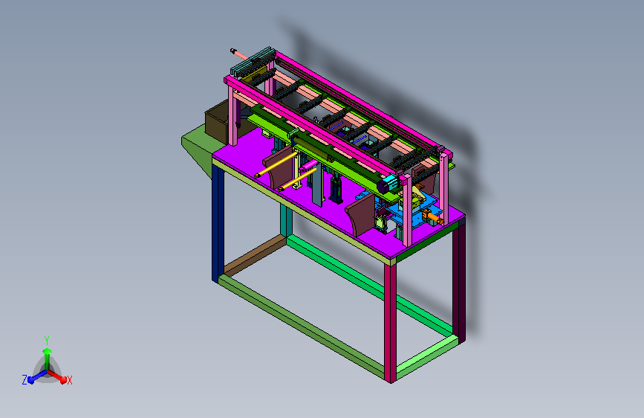
Task: Click the blue Z axis of the orientation triad
Action: 38,376
